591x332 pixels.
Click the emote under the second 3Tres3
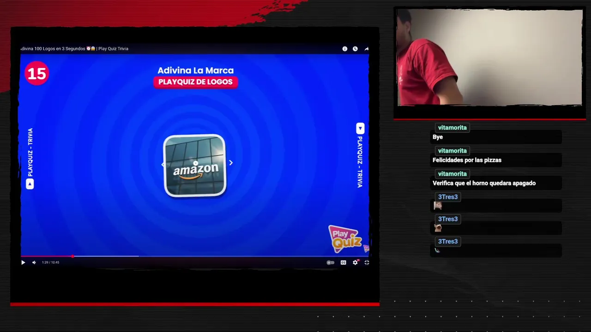click(438, 228)
